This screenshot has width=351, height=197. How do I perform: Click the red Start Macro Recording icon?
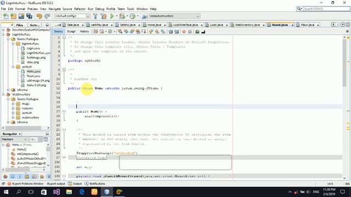click(x=184, y=32)
